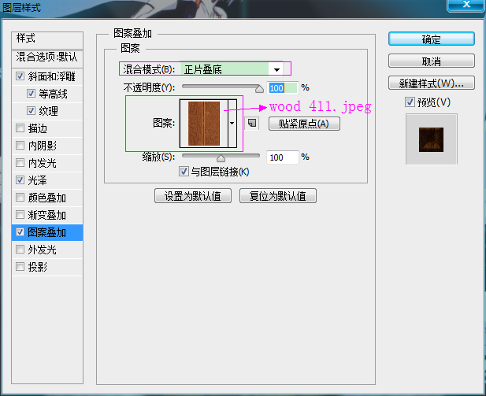
Task: Open the 渐变叠加 settings panel
Action: (46, 215)
